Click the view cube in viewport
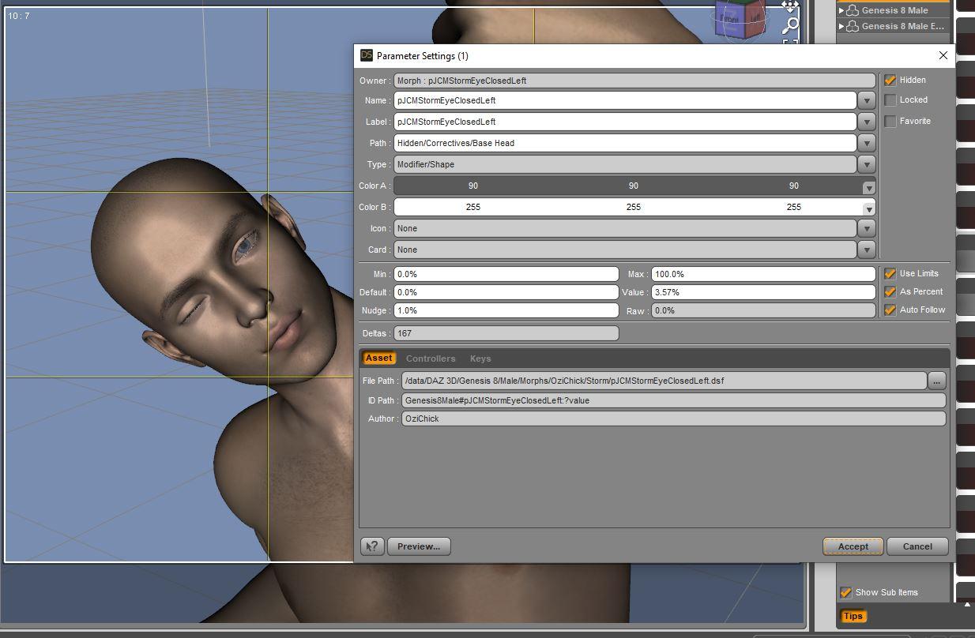Screen dimensions: 975x638 (x=739, y=19)
